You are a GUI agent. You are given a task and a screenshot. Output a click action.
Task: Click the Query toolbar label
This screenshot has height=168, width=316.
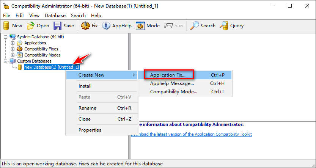click(x=237, y=26)
